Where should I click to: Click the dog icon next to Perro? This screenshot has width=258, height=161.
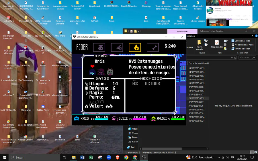tap(116, 97)
